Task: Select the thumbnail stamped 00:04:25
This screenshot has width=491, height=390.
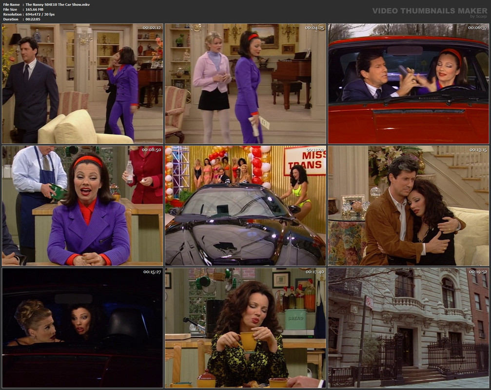Action: coord(246,84)
